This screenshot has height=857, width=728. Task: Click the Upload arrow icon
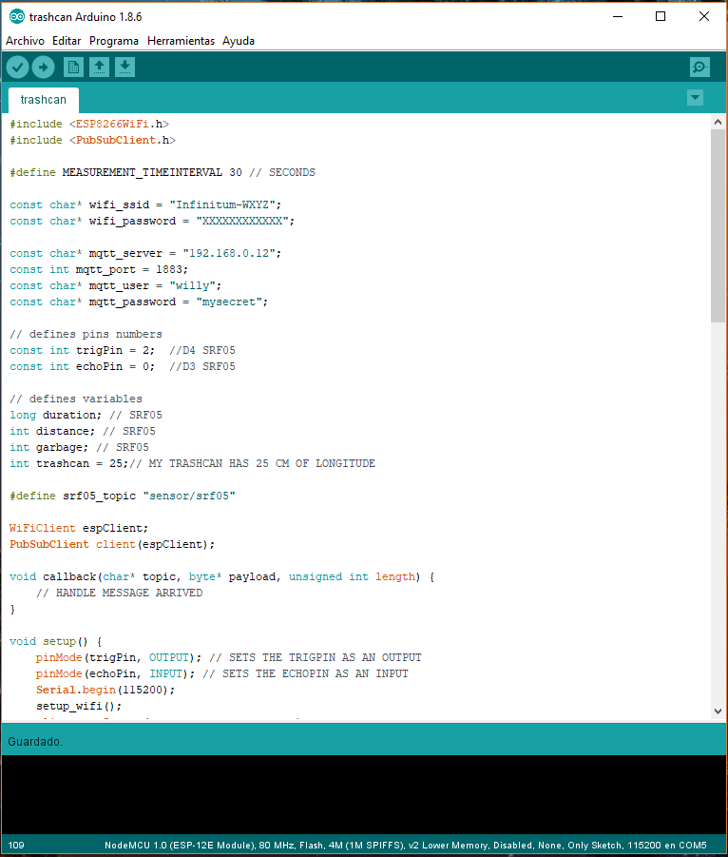[x=43, y=67]
